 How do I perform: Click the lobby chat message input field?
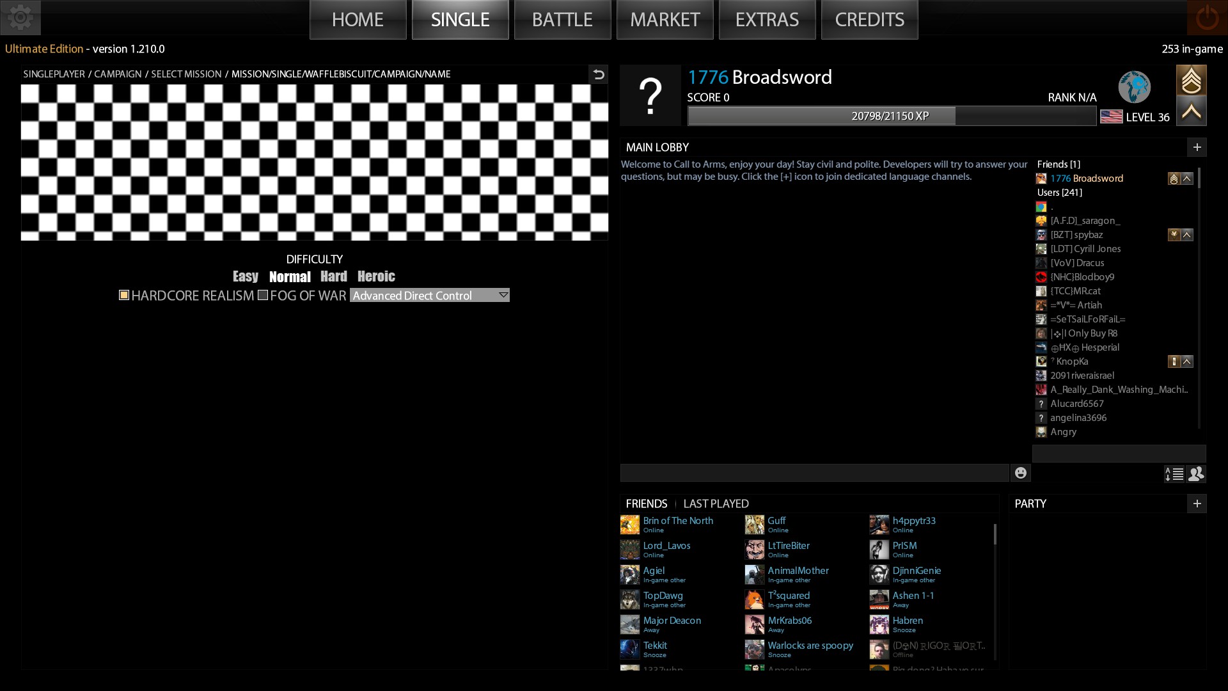pos(814,473)
